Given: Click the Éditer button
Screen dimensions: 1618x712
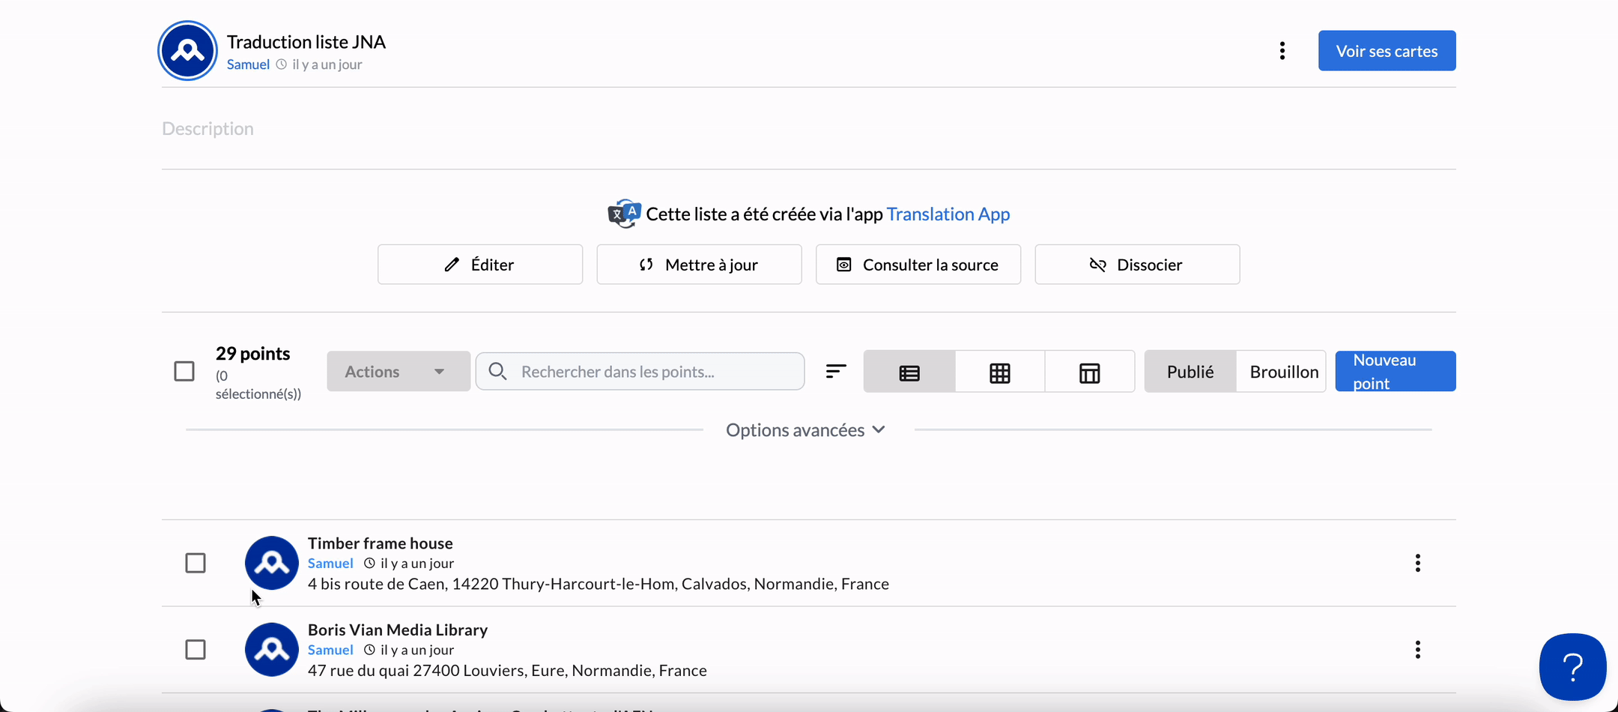Looking at the screenshot, I should coord(480,265).
